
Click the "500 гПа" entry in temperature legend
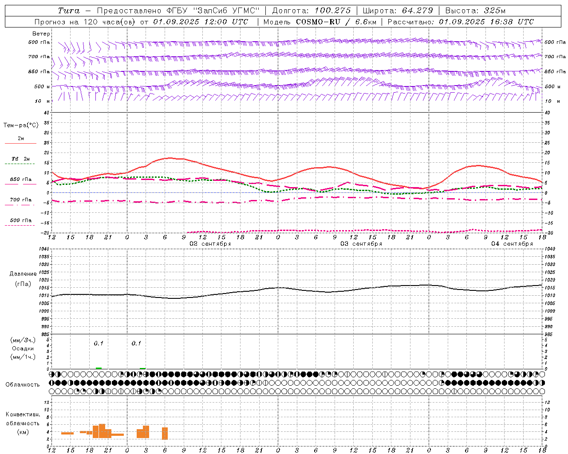pyautogui.click(x=21, y=220)
